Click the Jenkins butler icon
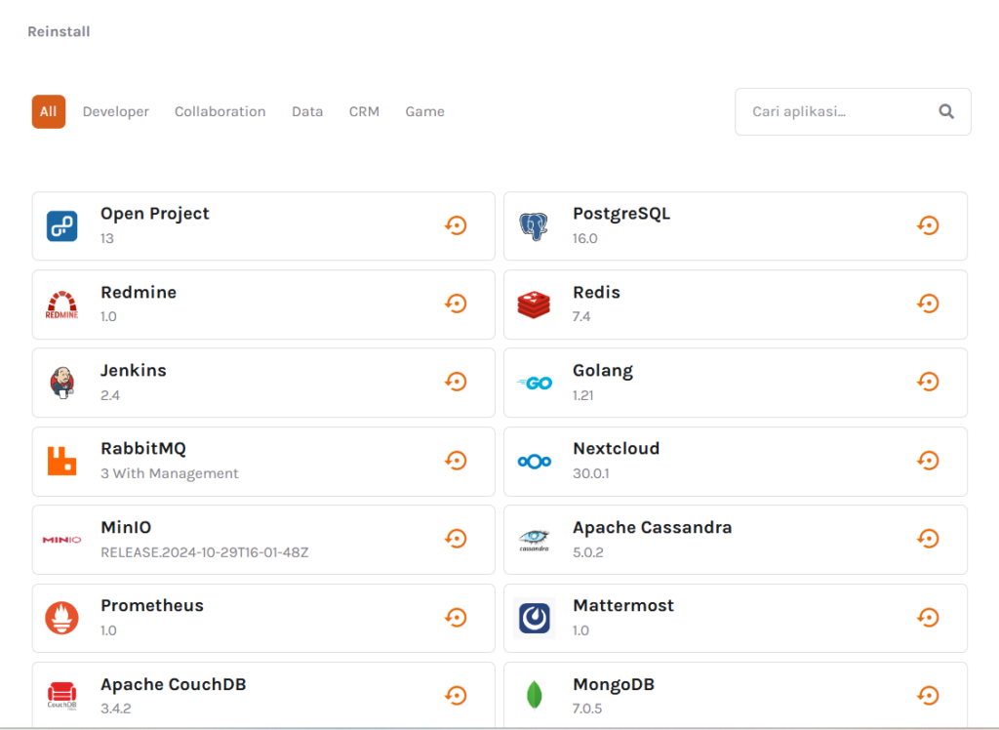 point(61,382)
